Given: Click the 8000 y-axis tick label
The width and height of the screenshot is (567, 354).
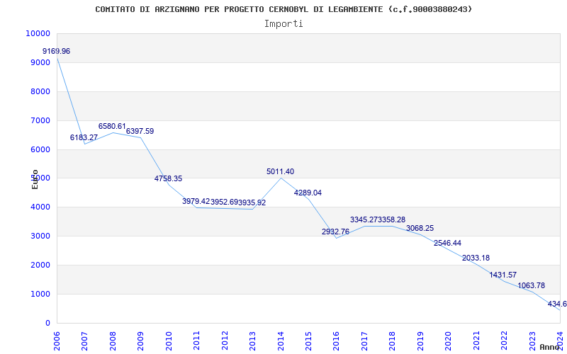Looking at the screenshot, I should 40,92.
